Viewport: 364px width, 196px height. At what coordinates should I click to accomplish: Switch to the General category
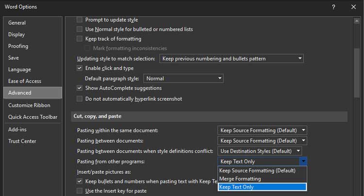click(17, 23)
